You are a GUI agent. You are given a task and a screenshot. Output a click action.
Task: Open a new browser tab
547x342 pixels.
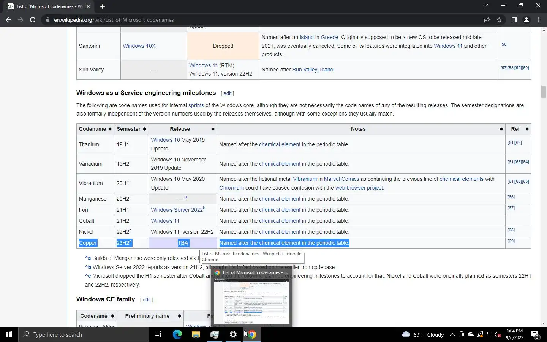pos(103,6)
